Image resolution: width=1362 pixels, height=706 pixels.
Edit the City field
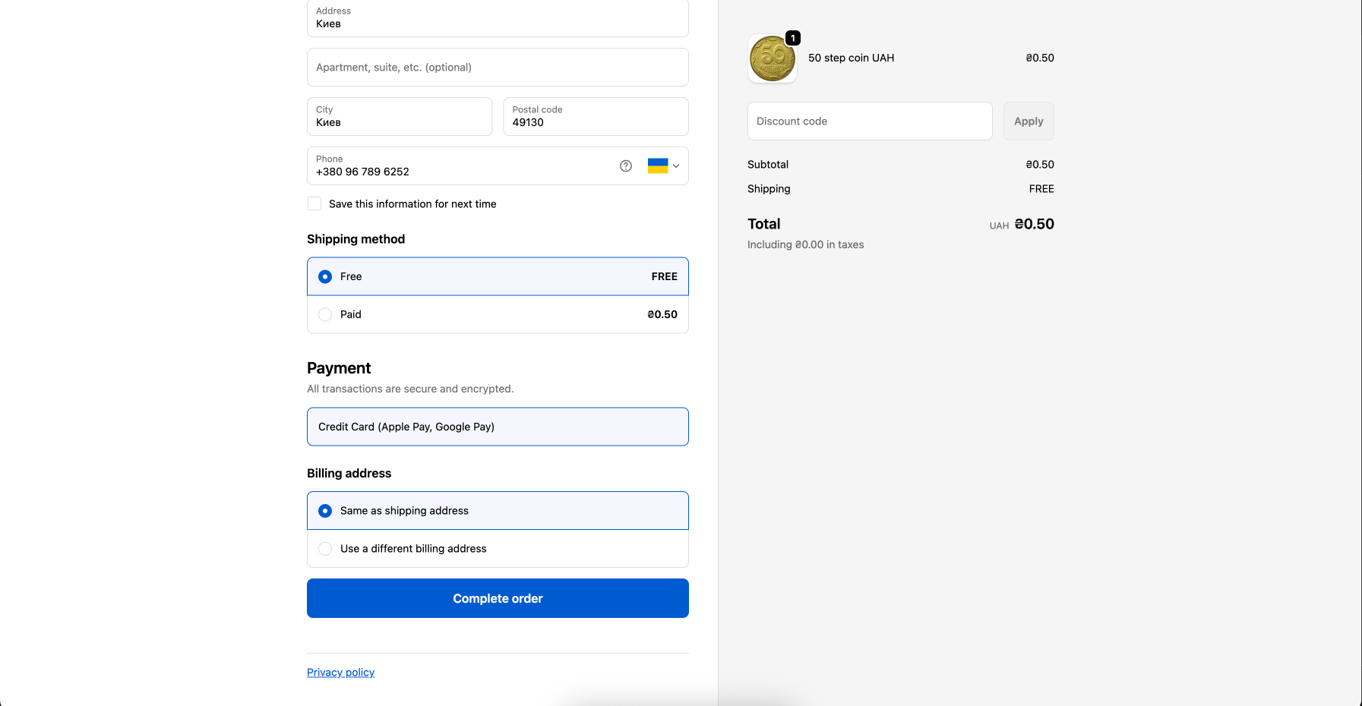click(x=399, y=117)
